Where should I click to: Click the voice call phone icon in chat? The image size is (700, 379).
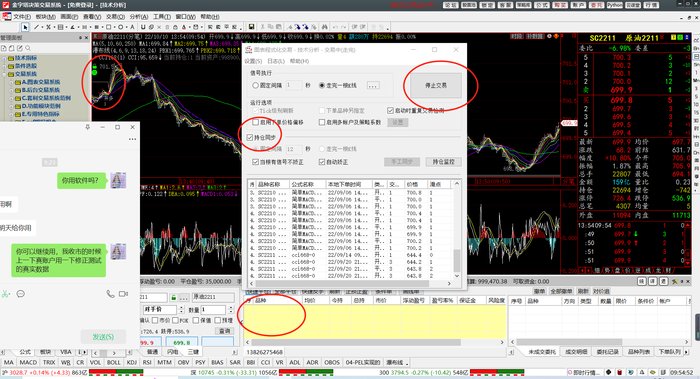coord(110,294)
